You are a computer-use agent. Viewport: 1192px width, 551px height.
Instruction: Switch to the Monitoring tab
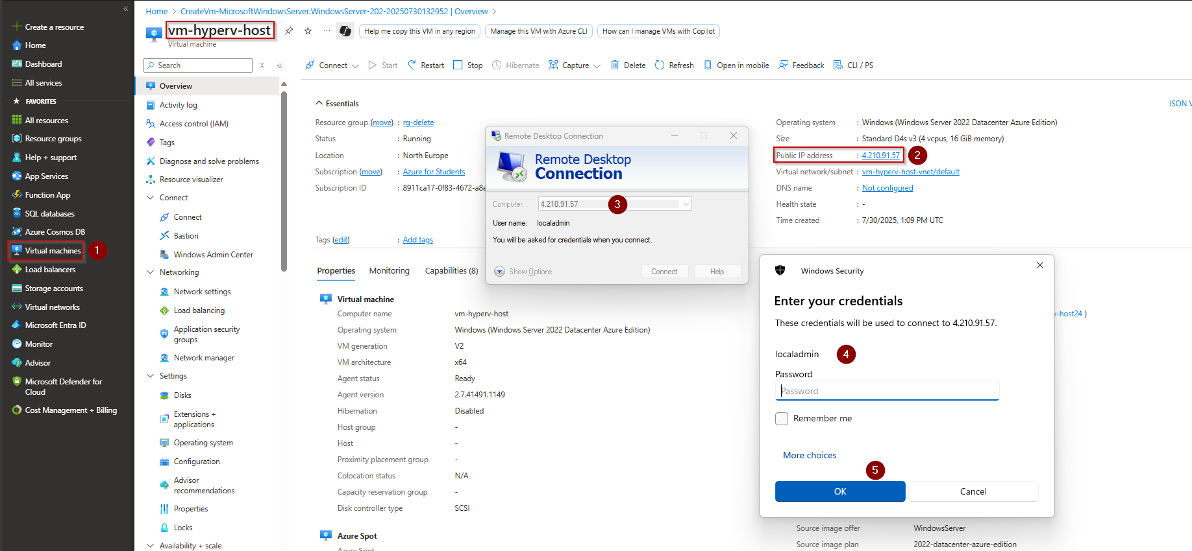[x=390, y=271]
